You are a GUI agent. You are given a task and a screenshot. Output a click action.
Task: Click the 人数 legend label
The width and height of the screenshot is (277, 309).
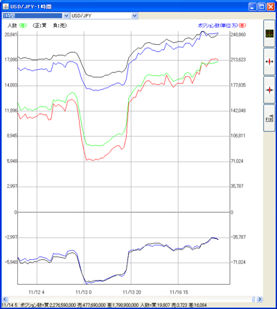coord(12,26)
